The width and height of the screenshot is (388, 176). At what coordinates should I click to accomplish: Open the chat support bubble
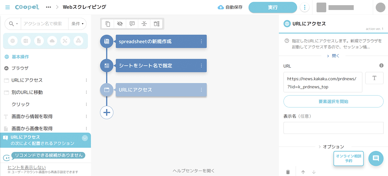(376, 158)
